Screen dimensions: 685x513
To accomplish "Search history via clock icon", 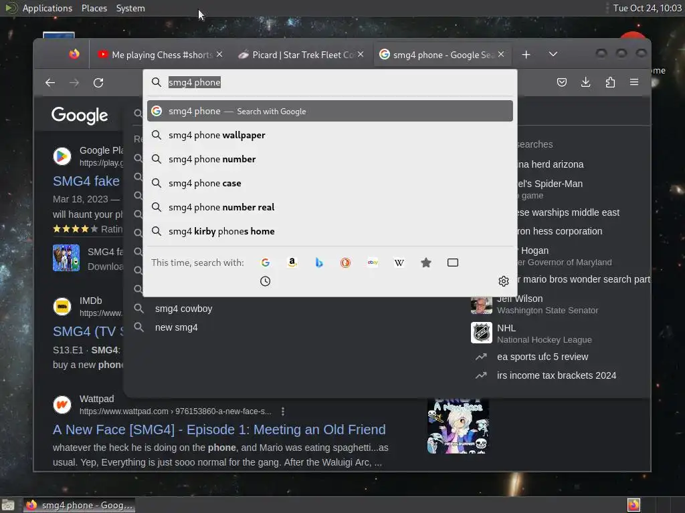I will pyautogui.click(x=265, y=281).
